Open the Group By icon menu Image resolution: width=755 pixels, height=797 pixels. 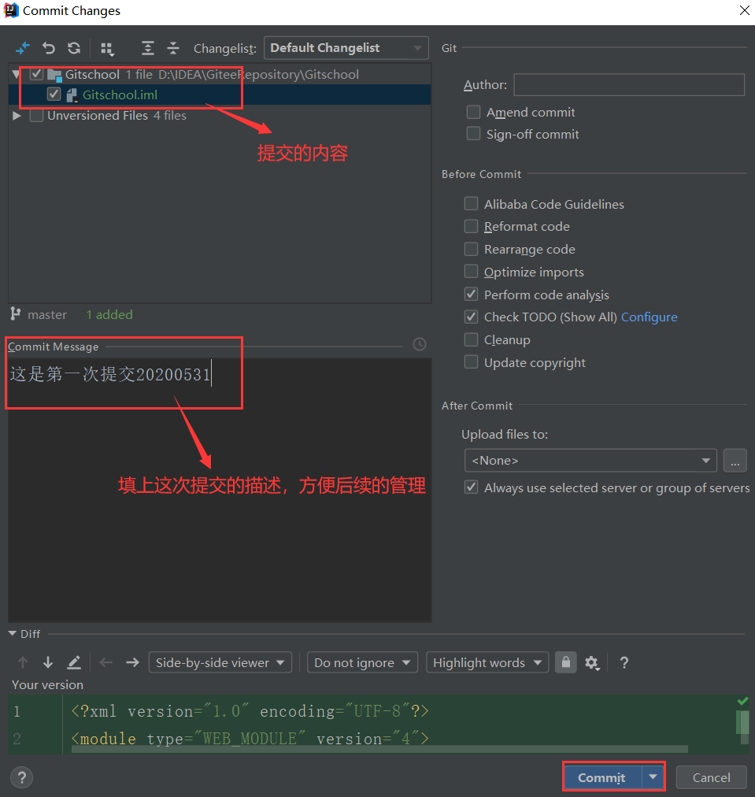click(x=107, y=49)
